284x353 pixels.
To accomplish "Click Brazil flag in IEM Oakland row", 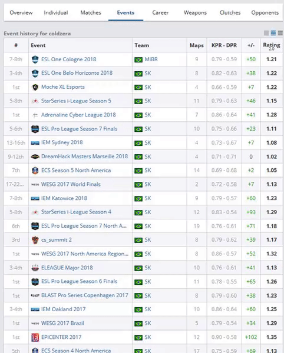I will 138,309.
